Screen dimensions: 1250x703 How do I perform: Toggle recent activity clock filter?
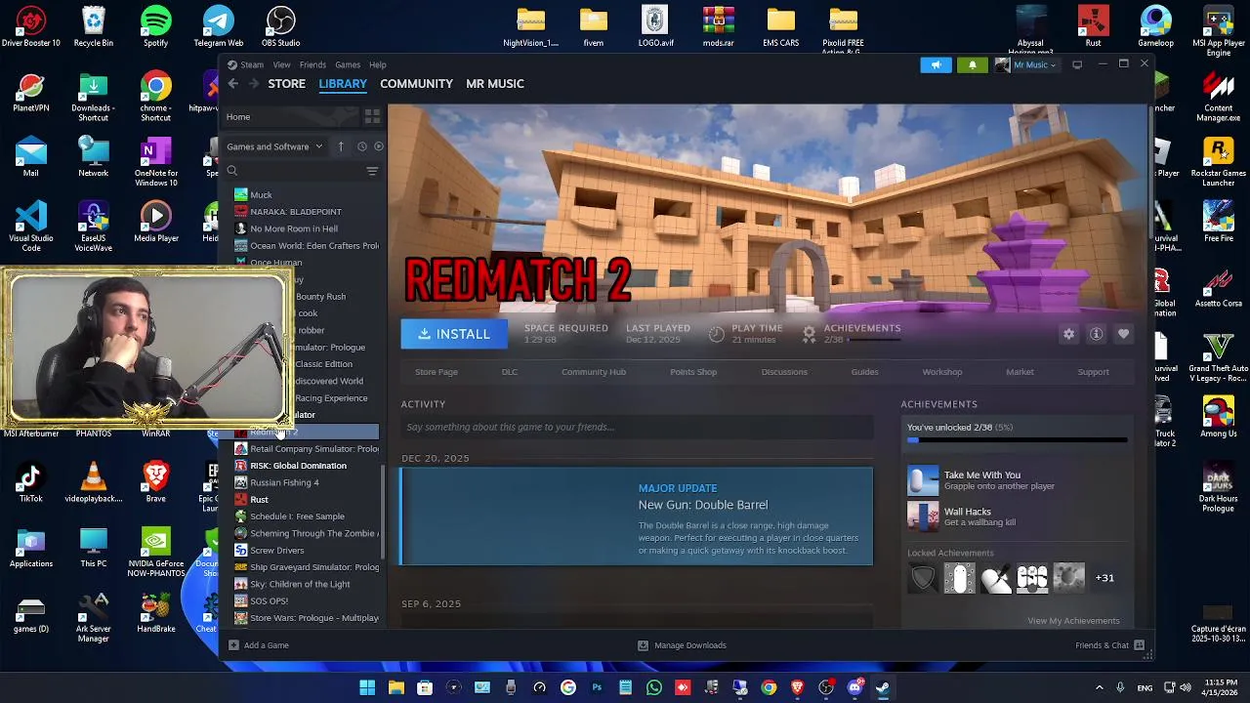tap(361, 146)
